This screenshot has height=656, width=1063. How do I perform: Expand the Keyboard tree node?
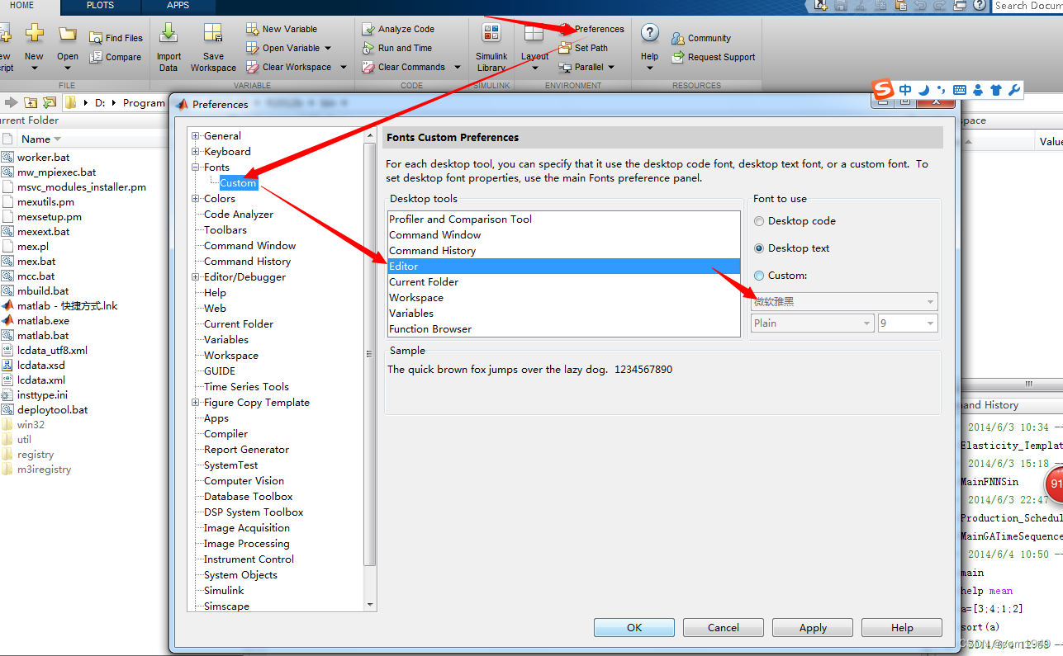pyautogui.click(x=196, y=152)
